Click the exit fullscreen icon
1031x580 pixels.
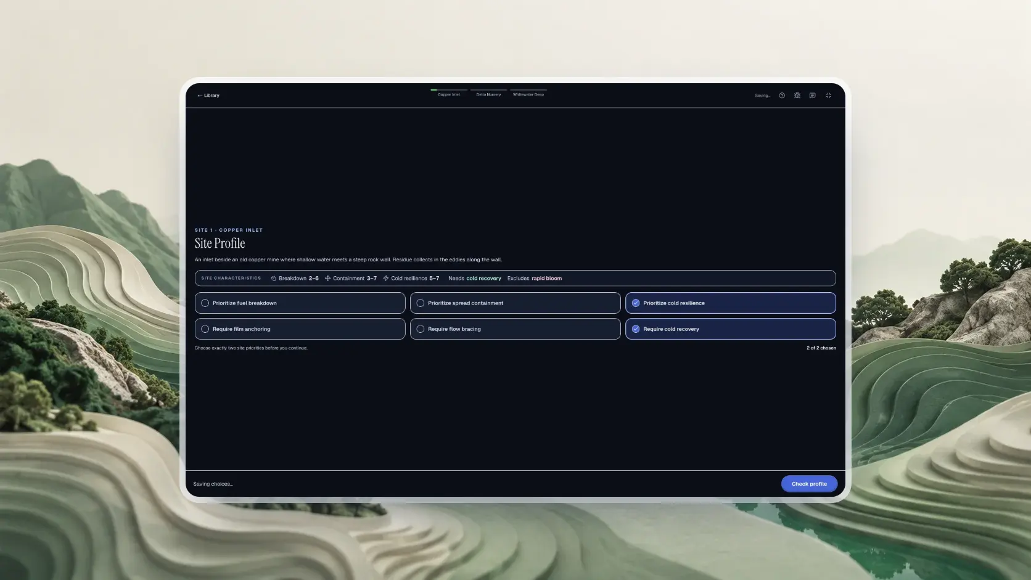click(829, 96)
